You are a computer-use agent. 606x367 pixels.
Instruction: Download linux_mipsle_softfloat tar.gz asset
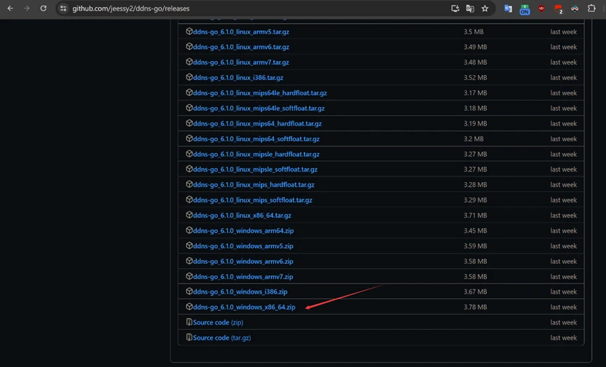click(x=255, y=169)
